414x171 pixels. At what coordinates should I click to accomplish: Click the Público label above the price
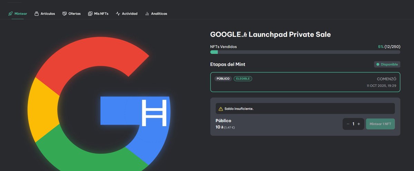pos(223,121)
